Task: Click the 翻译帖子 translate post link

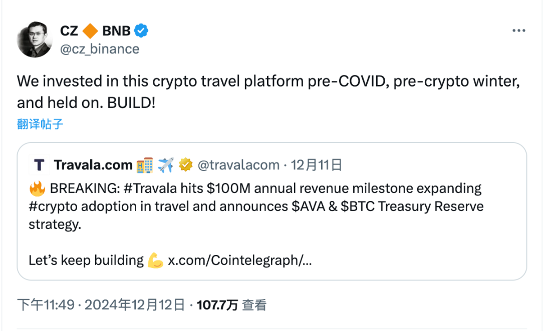Action: pyautogui.click(x=40, y=124)
